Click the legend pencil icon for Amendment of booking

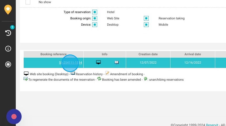107,73
